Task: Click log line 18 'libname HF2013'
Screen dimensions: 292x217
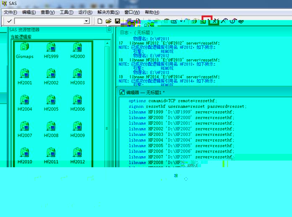Action: [169, 60]
